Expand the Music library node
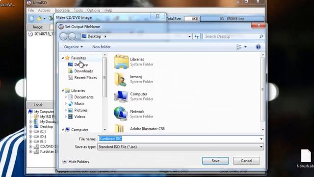 (x=66, y=104)
